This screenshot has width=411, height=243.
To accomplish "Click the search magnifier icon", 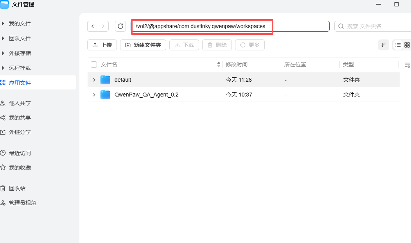I will point(341,26).
